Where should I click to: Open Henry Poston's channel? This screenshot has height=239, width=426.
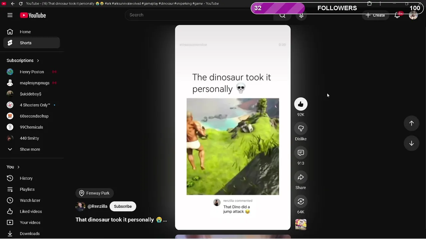pyautogui.click(x=32, y=72)
